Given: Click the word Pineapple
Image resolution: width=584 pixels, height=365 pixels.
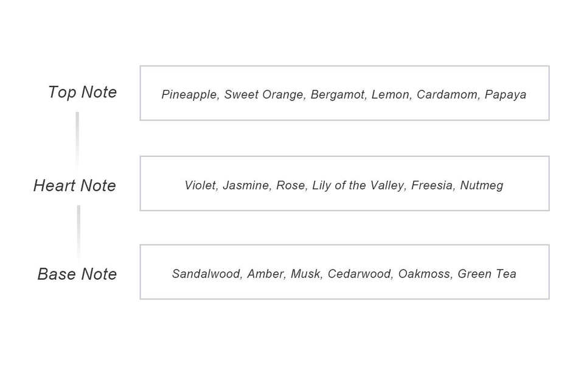Looking at the screenshot, I should (x=189, y=95).
